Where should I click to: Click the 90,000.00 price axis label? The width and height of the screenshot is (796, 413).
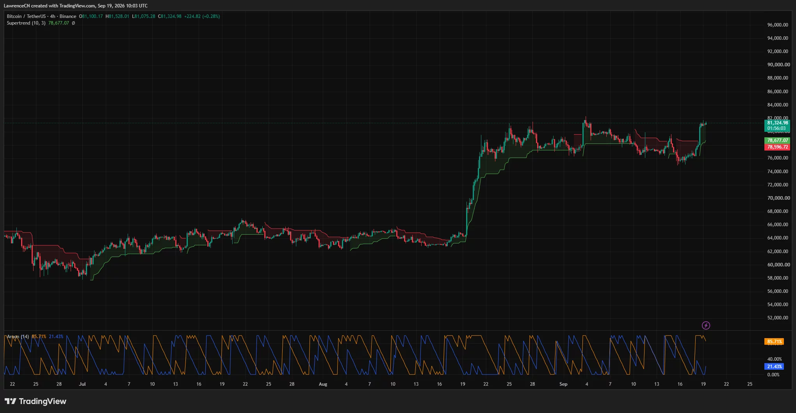point(778,65)
